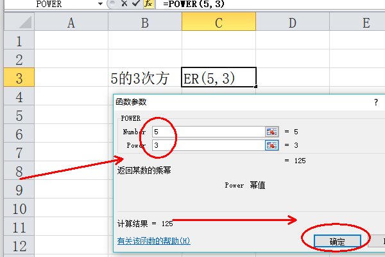Screen dimensions: 385x257
Task: Click the cancel X icon in formula bar
Action: point(124,3)
